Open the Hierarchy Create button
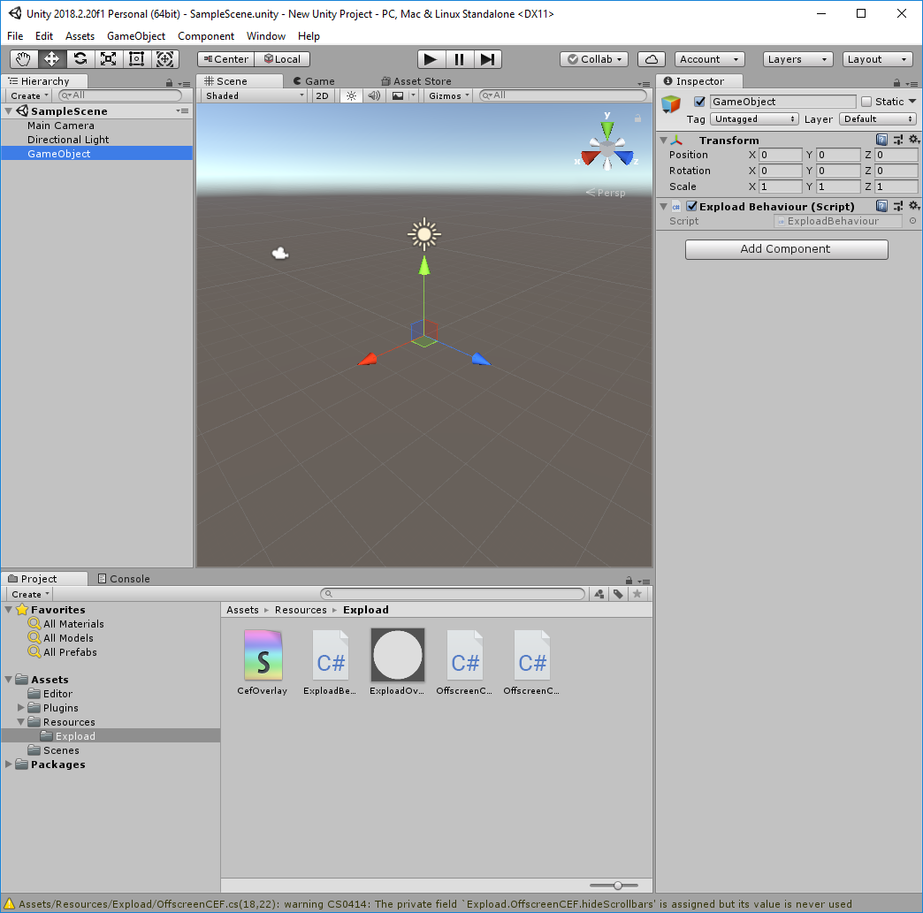Viewport: 923px width, 913px height. pyautogui.click(x=29, y=95)
